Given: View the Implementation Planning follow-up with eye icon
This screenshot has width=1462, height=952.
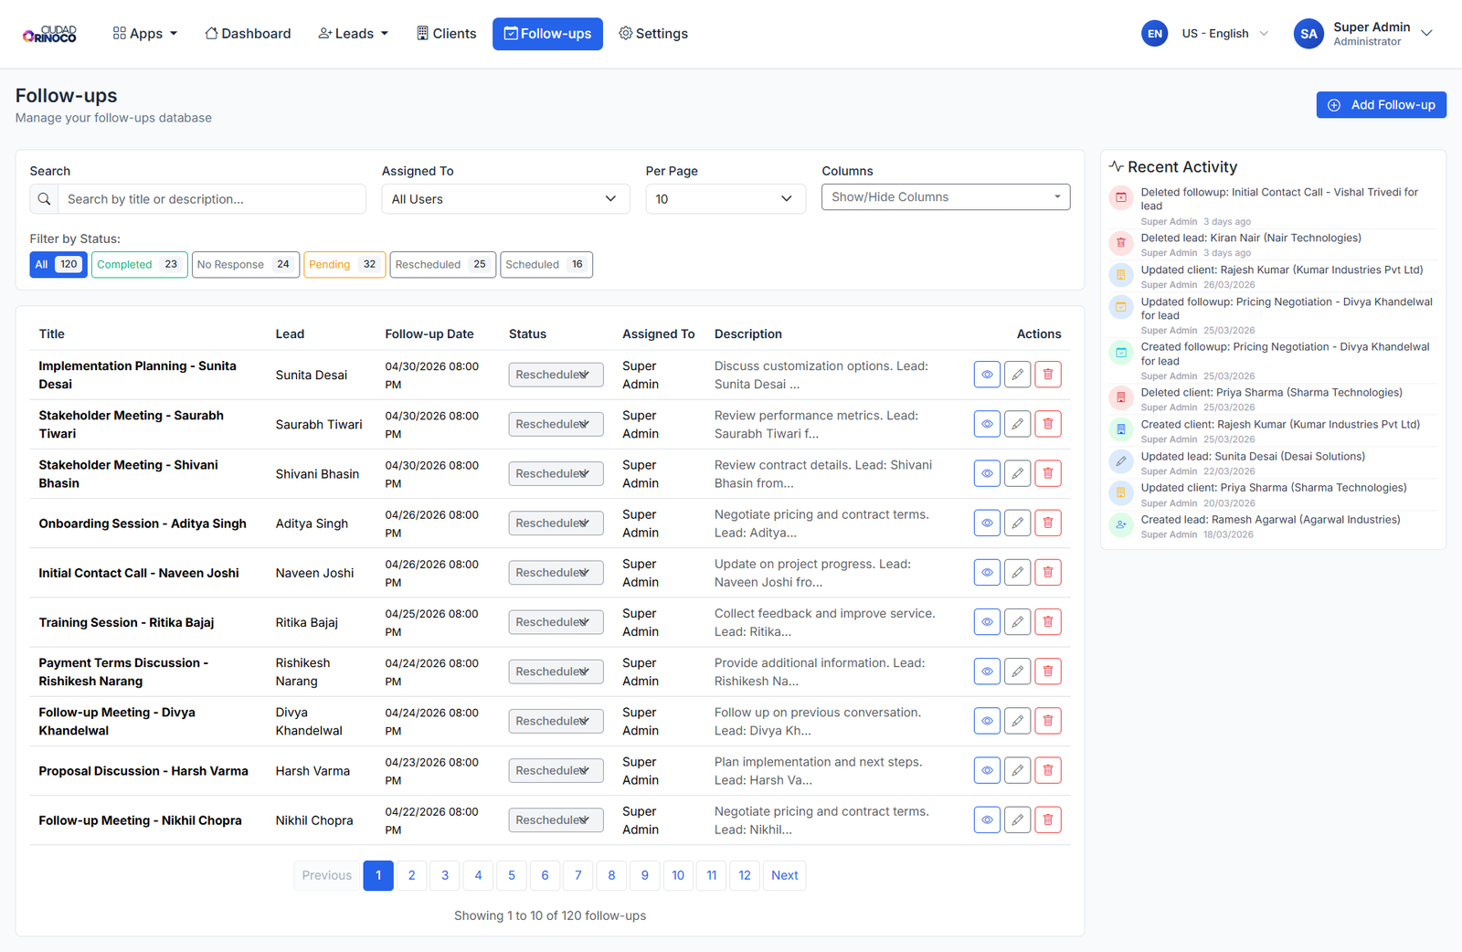Looking at the screenshot, I should (987, 375).
